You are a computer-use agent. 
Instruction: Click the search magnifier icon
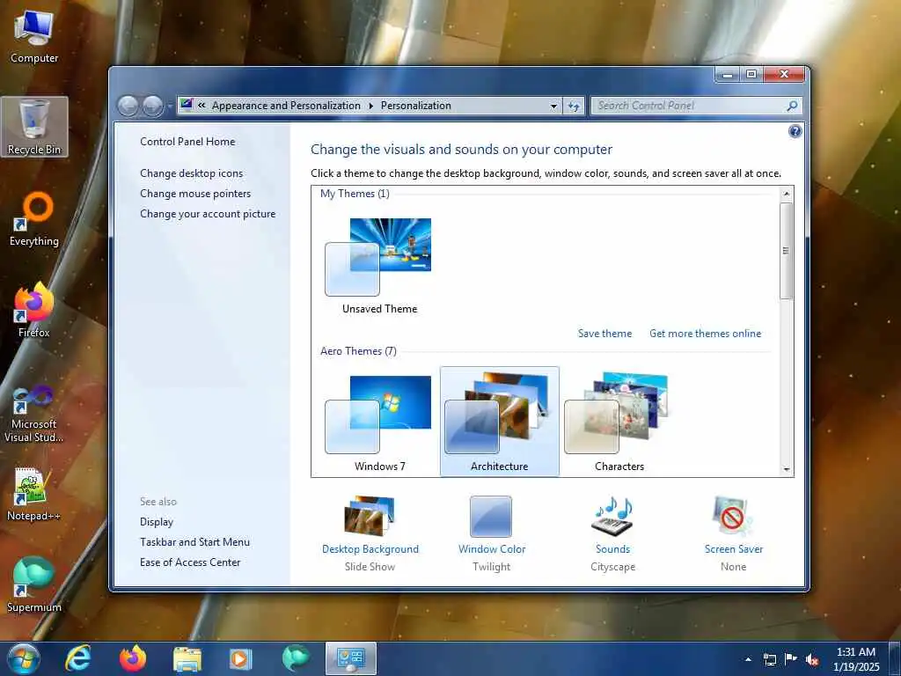tap(792, 106)
